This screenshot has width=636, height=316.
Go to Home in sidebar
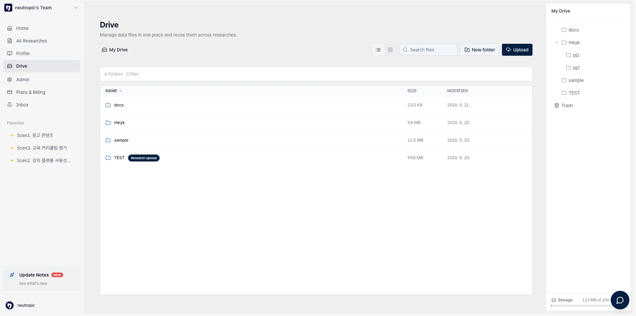pos(41,28)
